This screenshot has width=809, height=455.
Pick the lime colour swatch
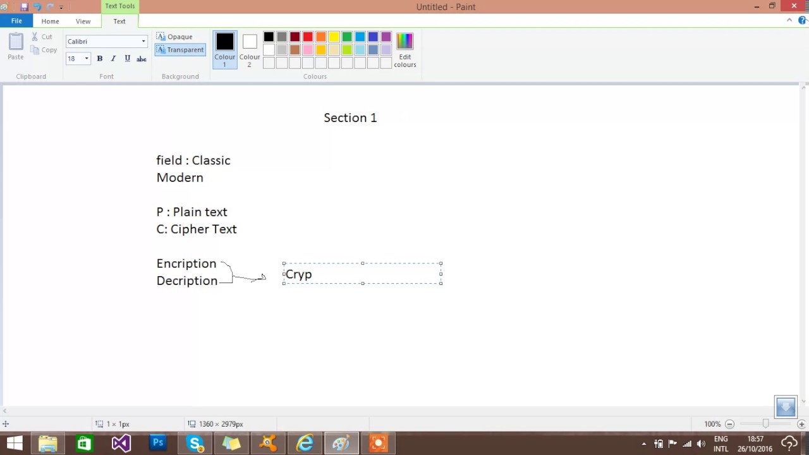pyautogui.click(x=347, y=50)
